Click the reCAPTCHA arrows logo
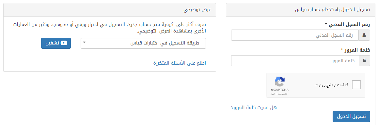This screenshot has width=378, height=125. tap(280, 82)
